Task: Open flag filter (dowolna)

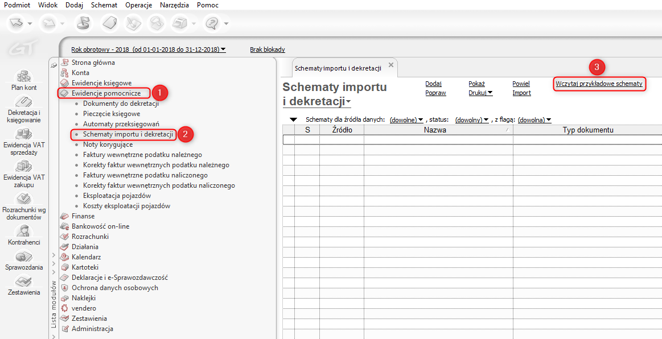Action: pos(534,120)
